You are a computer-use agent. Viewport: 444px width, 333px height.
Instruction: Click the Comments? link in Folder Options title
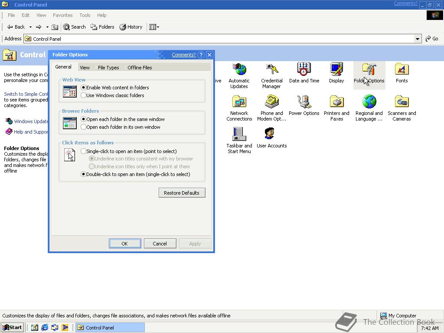pos(183,55)
